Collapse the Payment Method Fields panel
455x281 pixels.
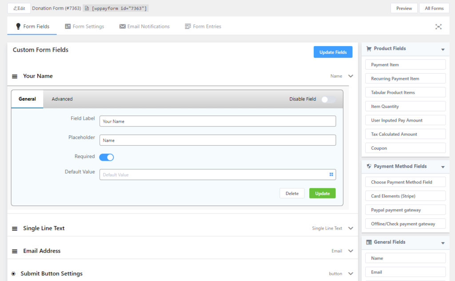click(443, 167)
